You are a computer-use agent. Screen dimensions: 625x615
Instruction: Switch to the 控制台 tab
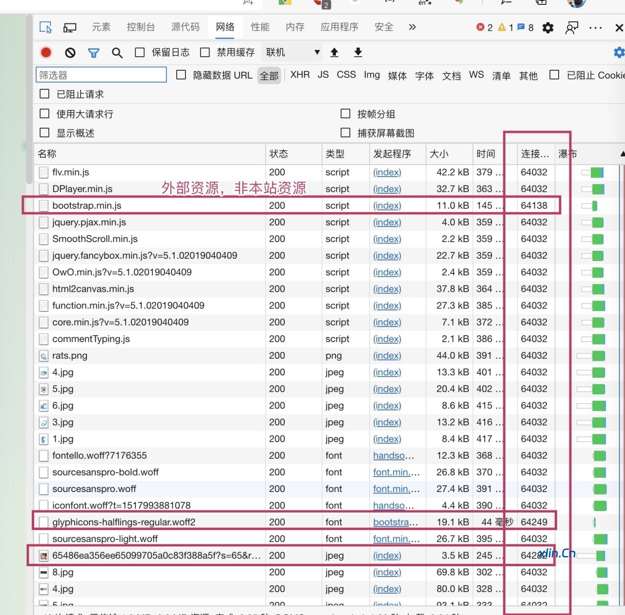click(x=141, y=27)
